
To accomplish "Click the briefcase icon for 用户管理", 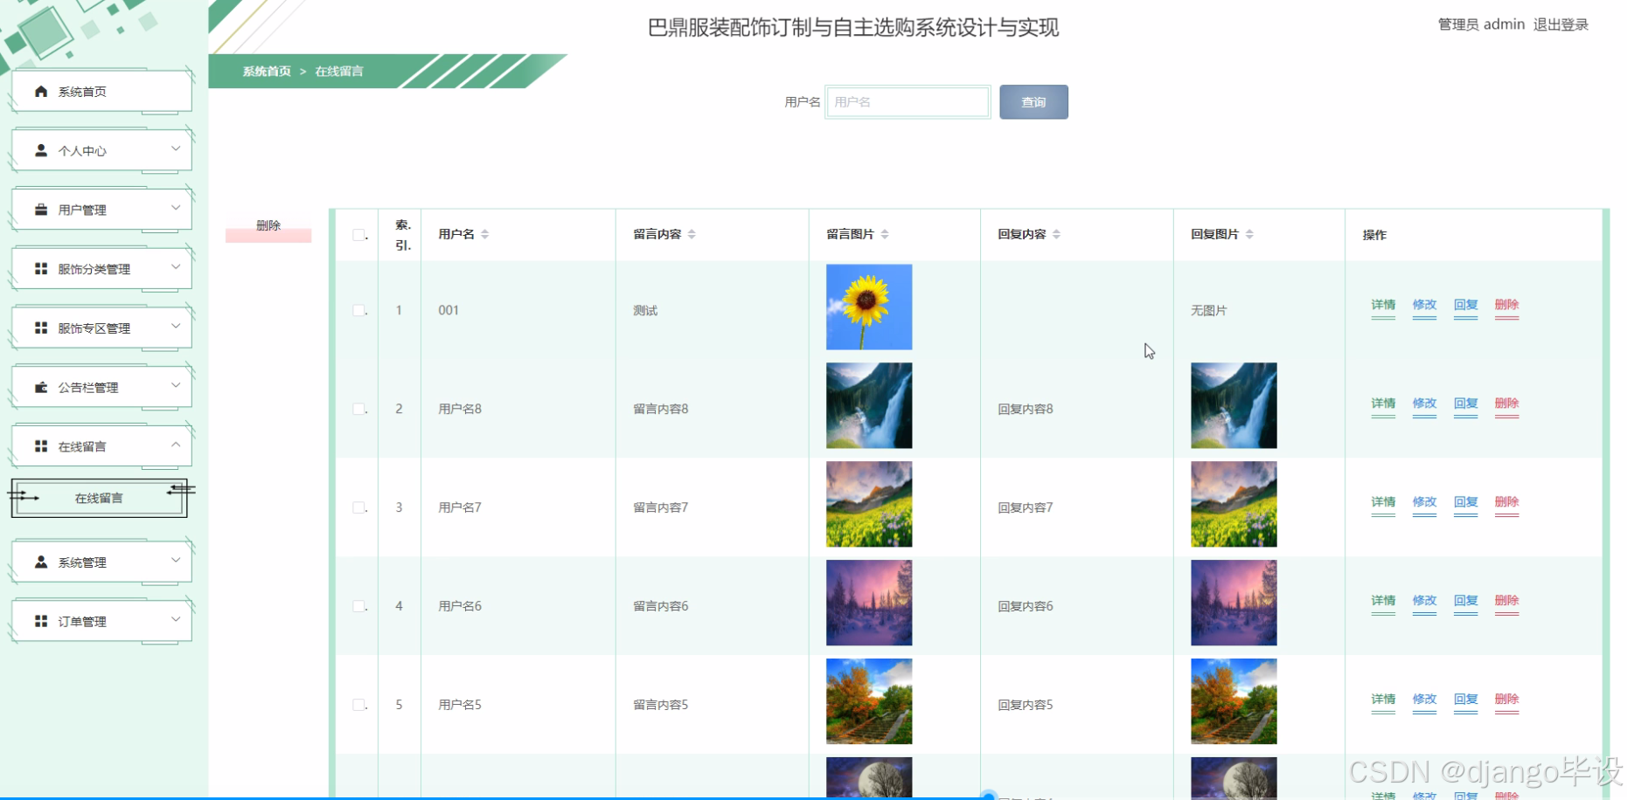I will point(41,210).
